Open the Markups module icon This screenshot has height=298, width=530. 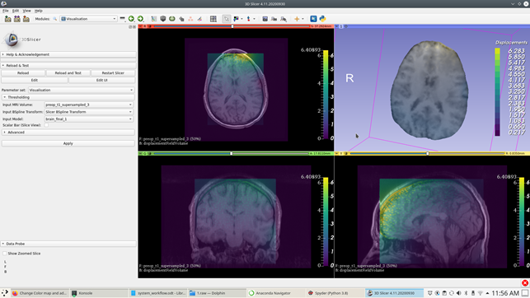[x=190, y=19]
